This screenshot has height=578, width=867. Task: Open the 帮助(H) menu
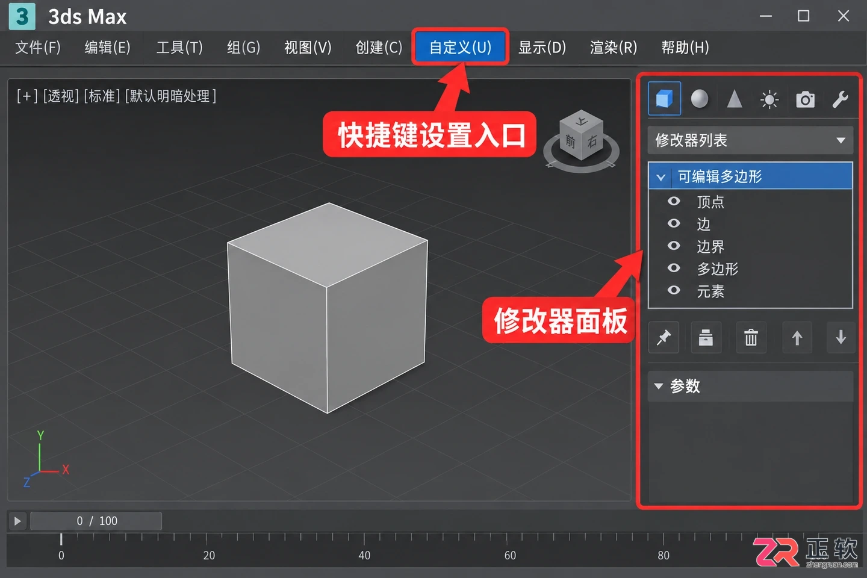coord(685,48)
